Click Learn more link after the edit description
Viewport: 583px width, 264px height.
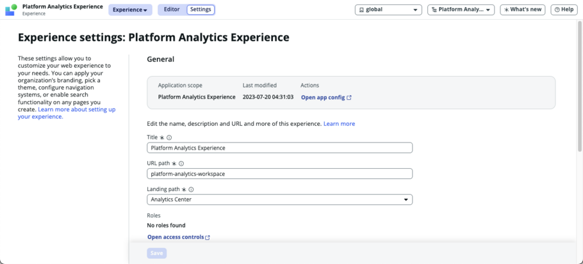coord(339,124)
